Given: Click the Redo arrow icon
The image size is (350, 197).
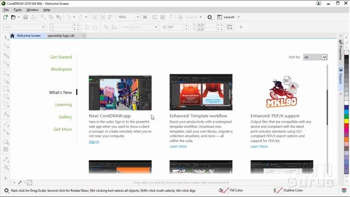Looking at the screenshot, I should click(80, 17).
